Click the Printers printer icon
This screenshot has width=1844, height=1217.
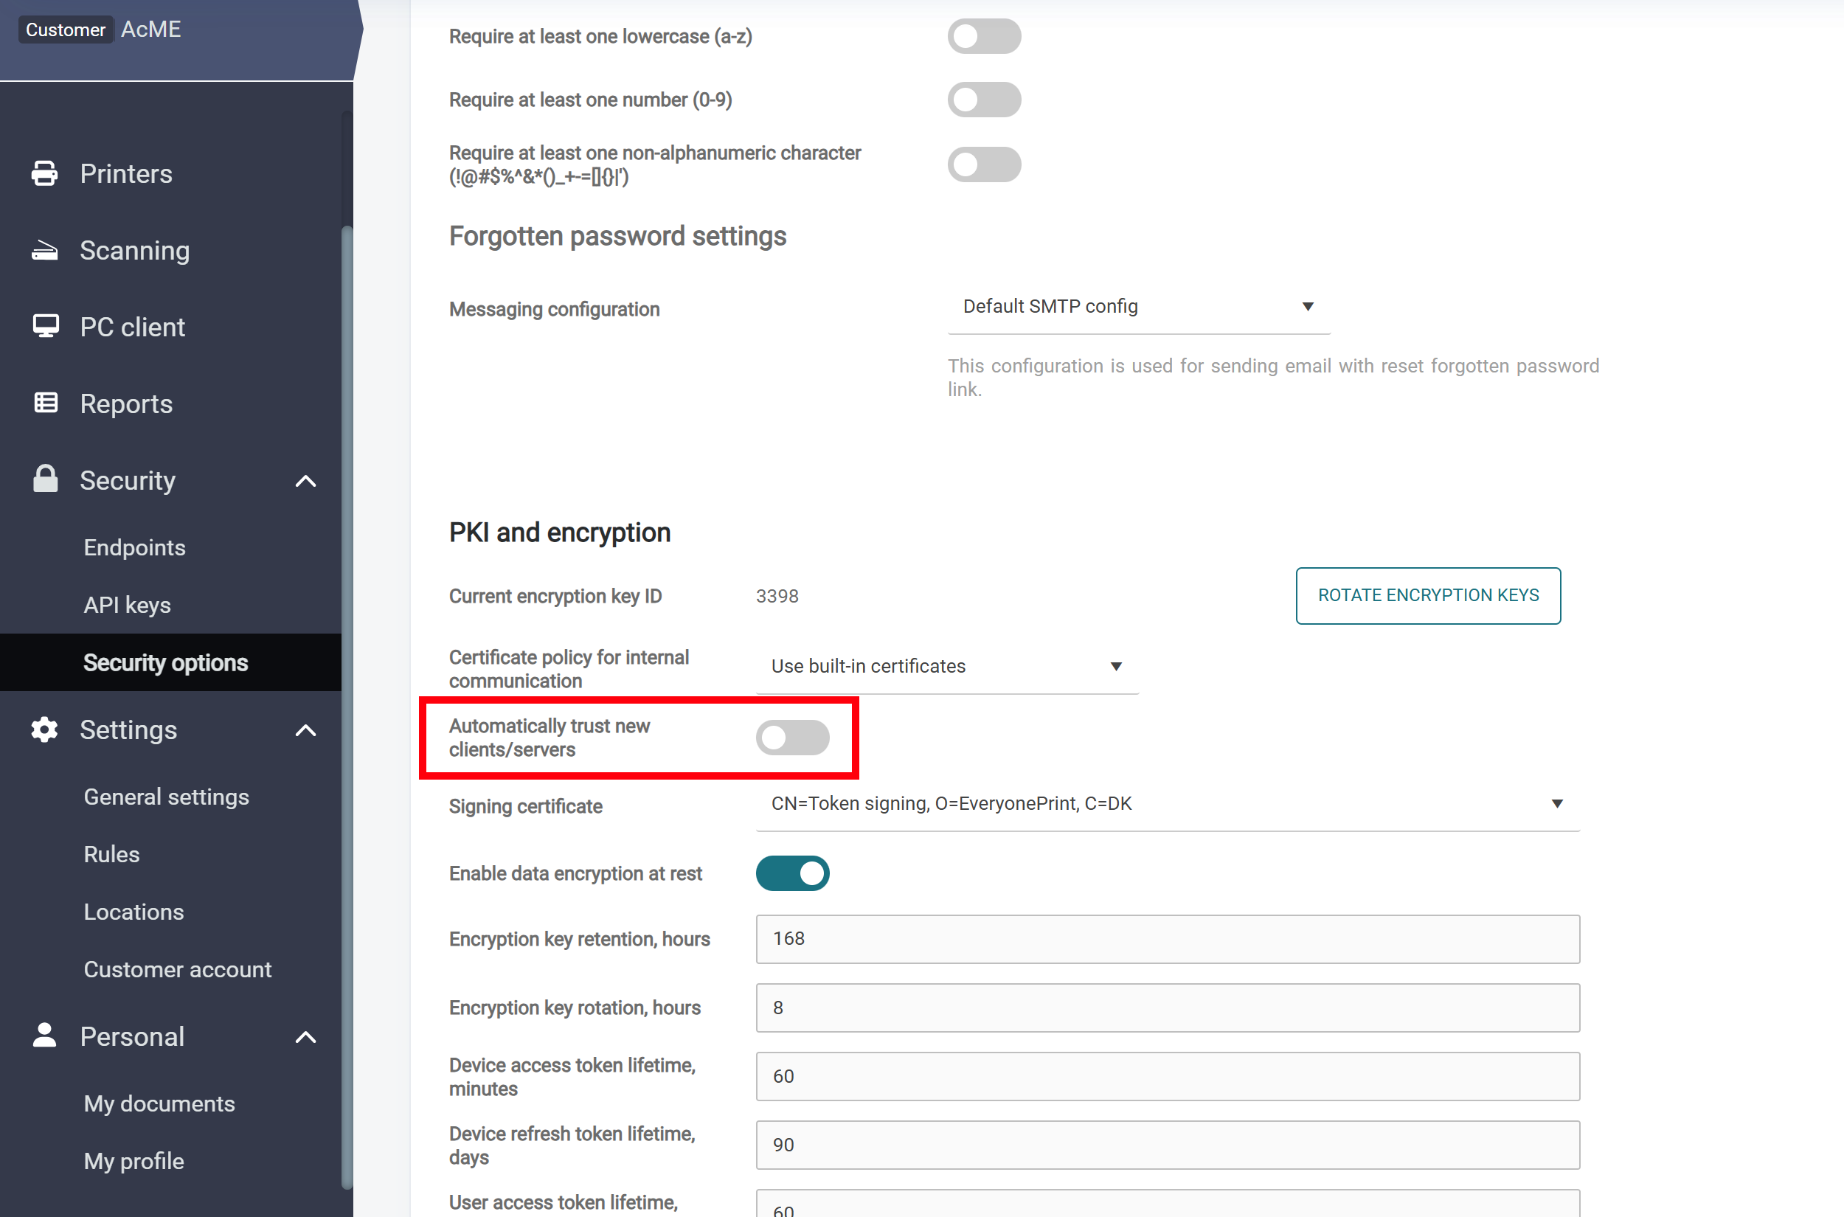[x=44, y=173]
